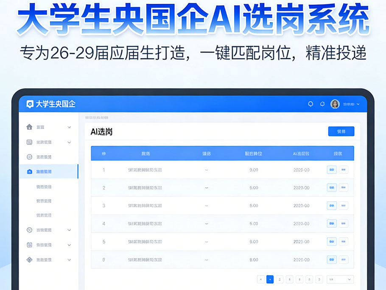Click the row number 4 cell

pos(103,224)
